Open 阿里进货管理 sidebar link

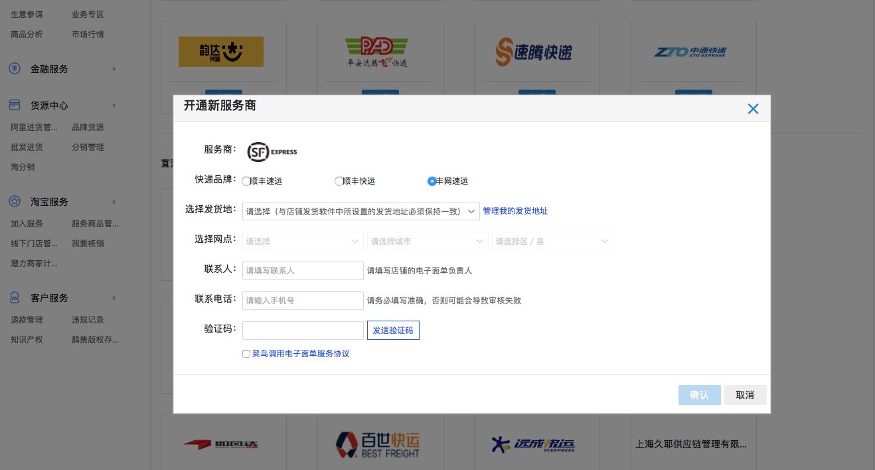click(35, 127)
